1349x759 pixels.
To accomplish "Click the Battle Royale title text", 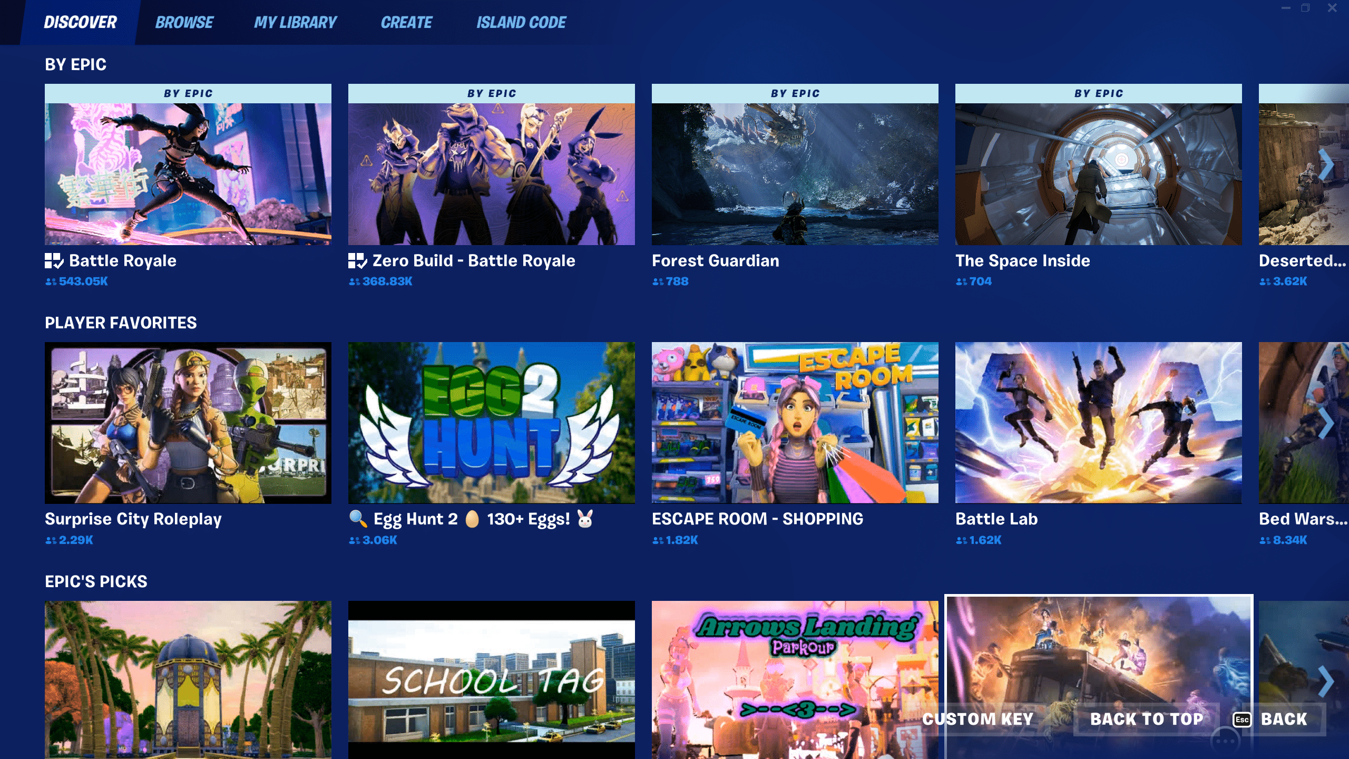I will pyautogui.click(x=123, y=260).
